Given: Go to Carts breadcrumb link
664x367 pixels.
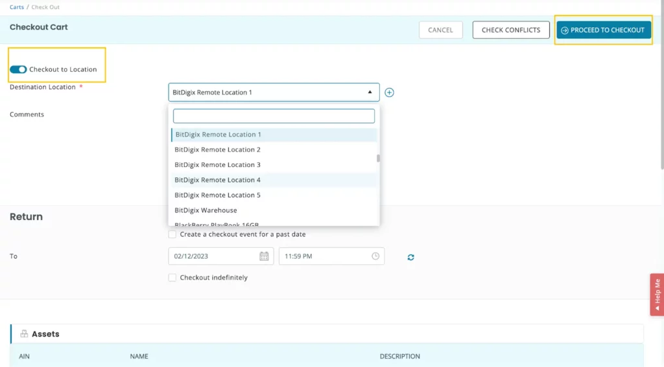Looking at the screenshot, I should pyautogui.click(x=17, y=7).
